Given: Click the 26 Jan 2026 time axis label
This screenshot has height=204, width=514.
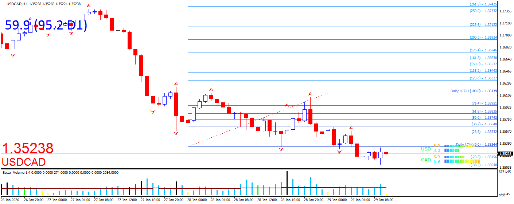Looking at the screenshot, I should (10, 200).
